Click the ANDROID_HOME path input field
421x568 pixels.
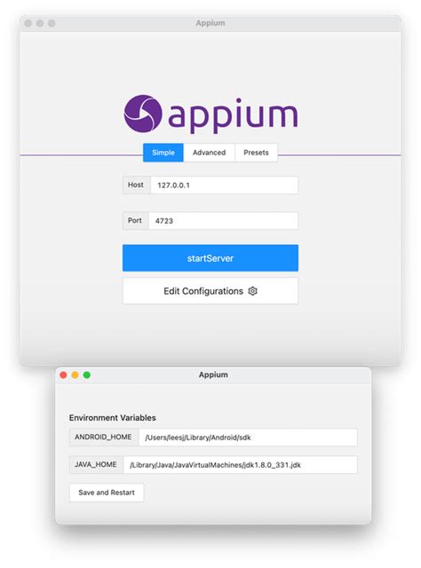pyautogui.click(x=248, y=438)
